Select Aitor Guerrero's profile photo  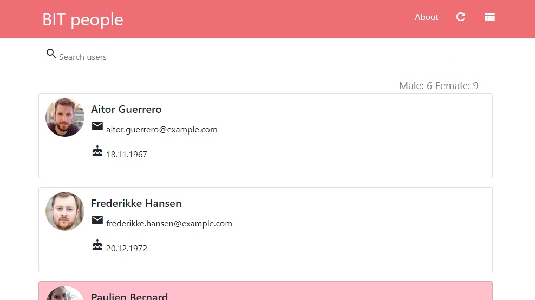click(x=65, y=117)
